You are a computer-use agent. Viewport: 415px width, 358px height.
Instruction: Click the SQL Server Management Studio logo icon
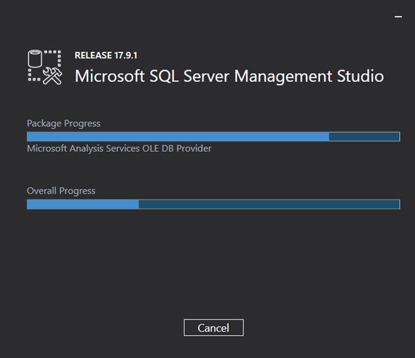pos(45,68)
